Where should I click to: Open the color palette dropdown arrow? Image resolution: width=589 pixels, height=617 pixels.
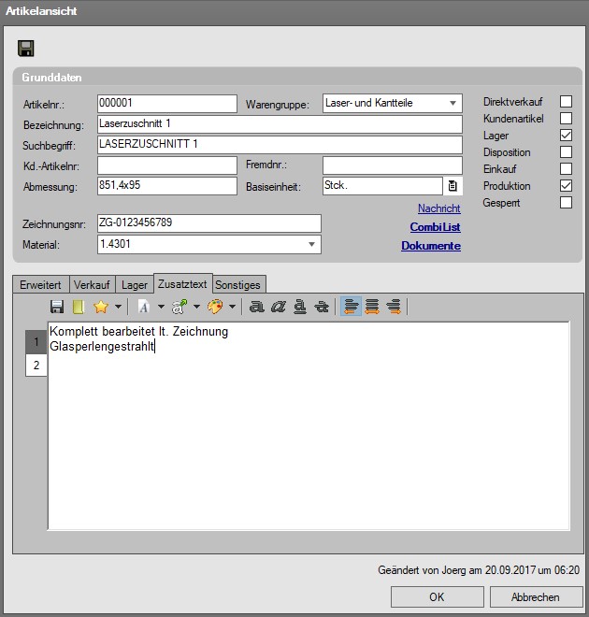coord(232,307)
